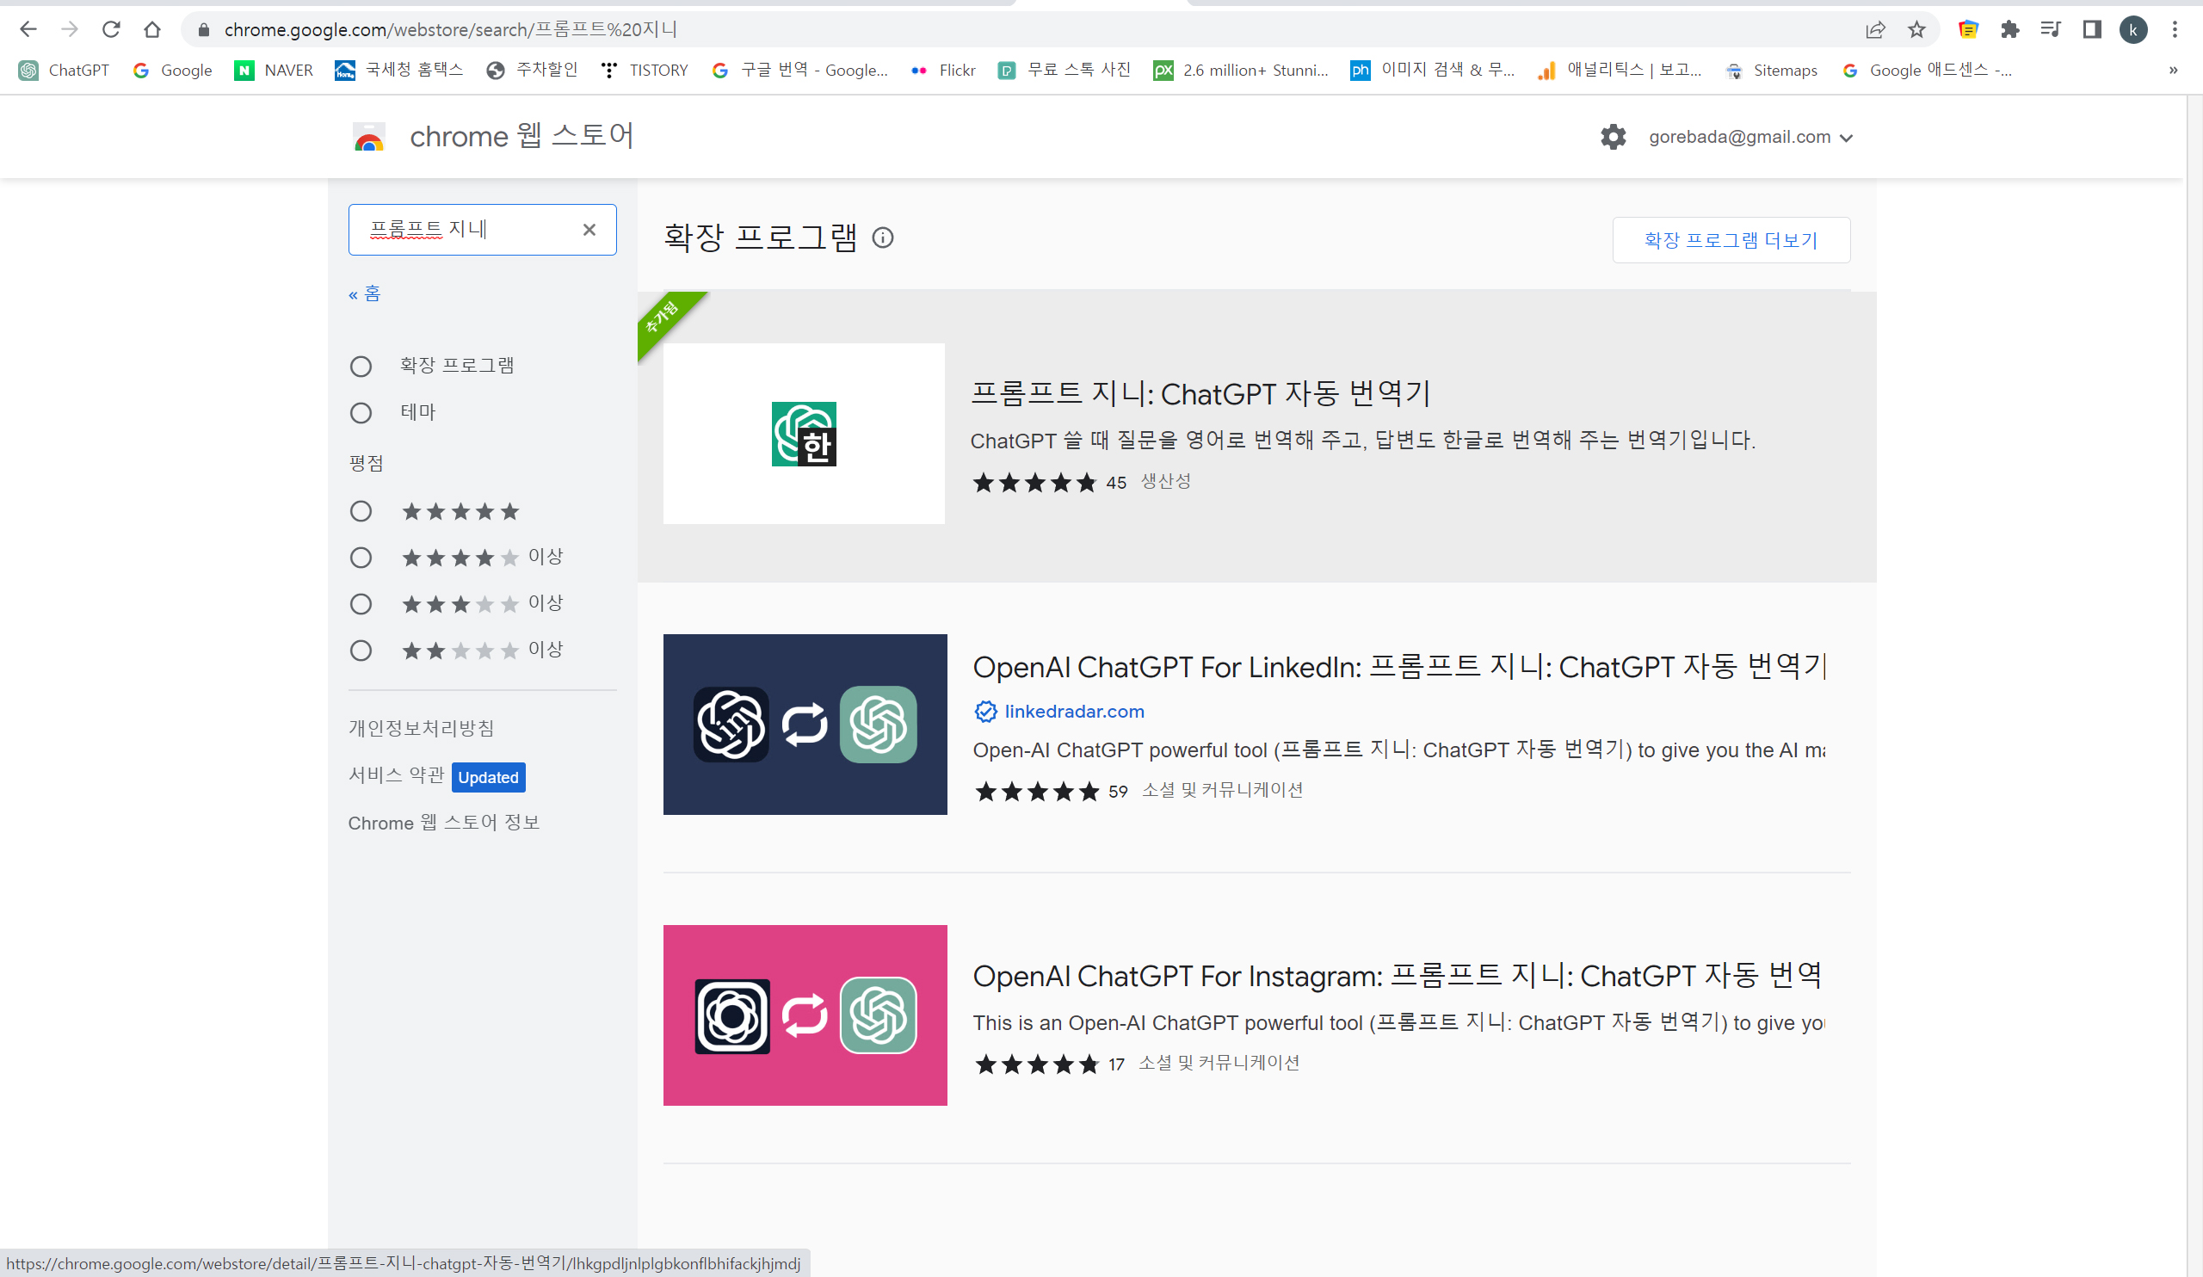The image size is (2203, 1277).
Task: Click the chrome 웹 스토어 header title
Action: click(521, 136)
